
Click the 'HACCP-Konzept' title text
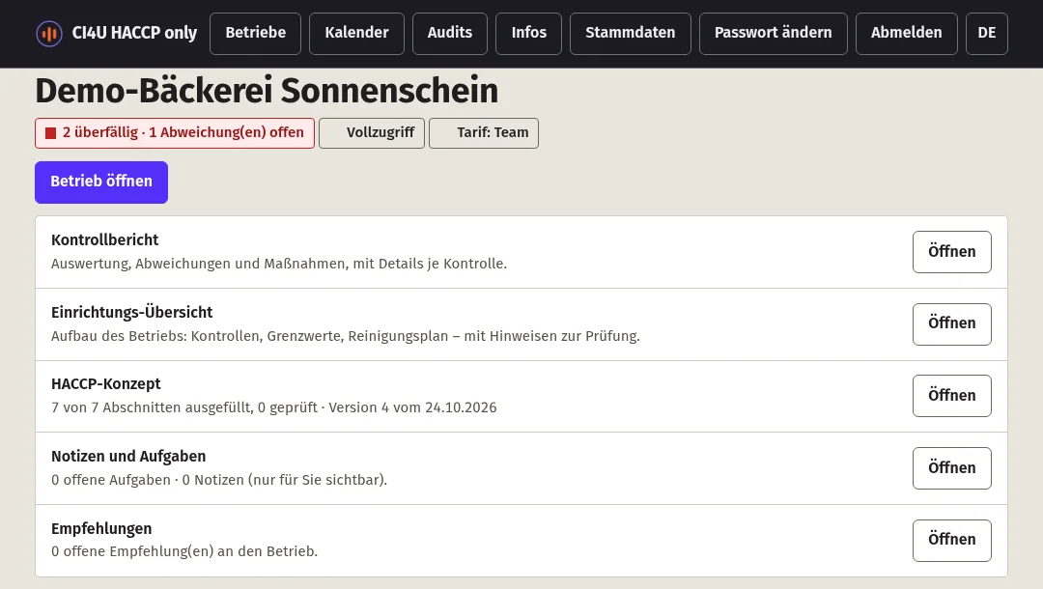(106, 384)
